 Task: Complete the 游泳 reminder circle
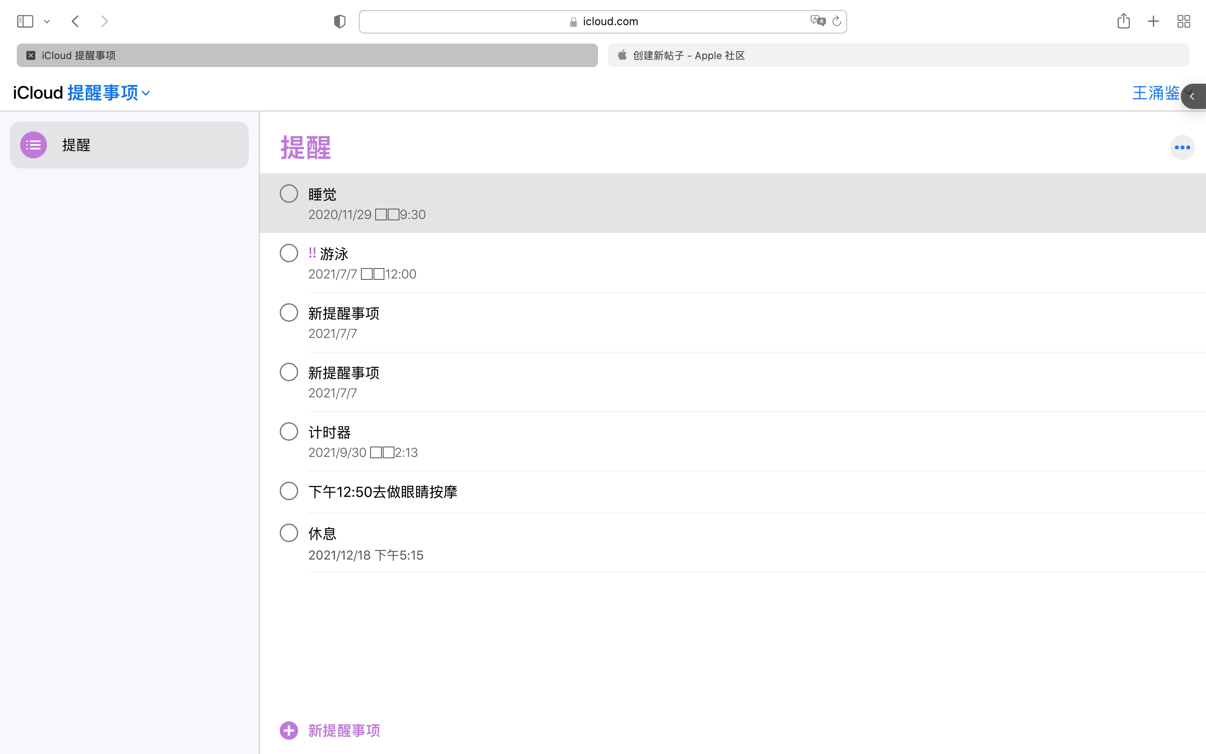click(x=289, y=253)
